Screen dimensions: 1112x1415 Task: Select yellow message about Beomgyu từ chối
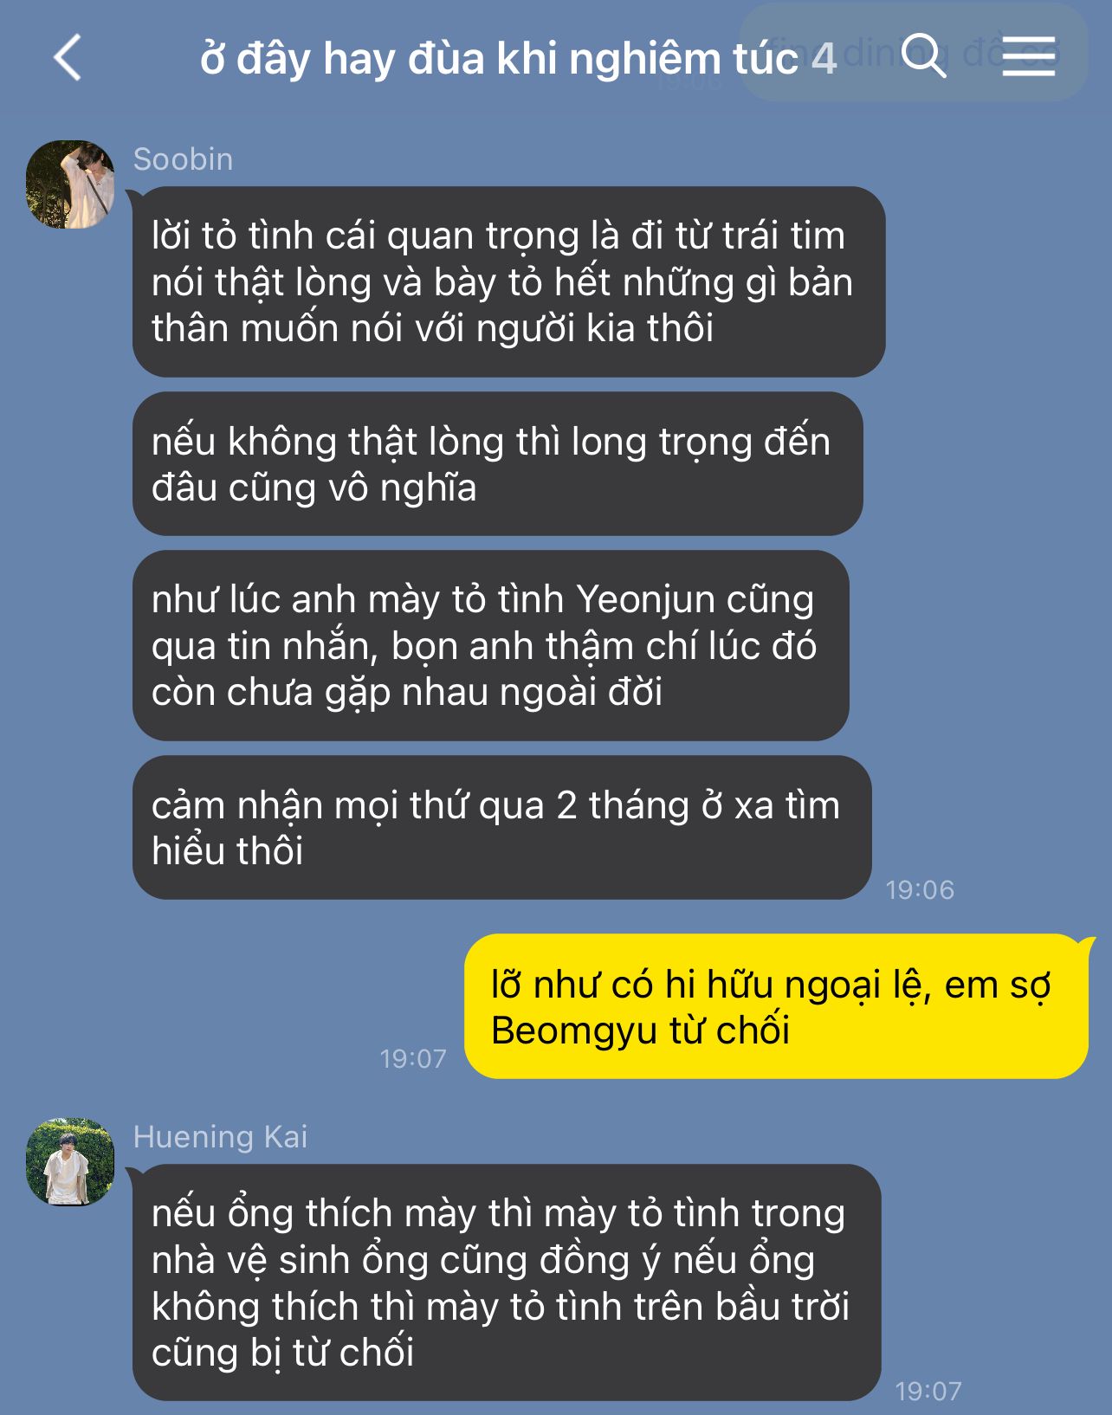pos(776,1006)
